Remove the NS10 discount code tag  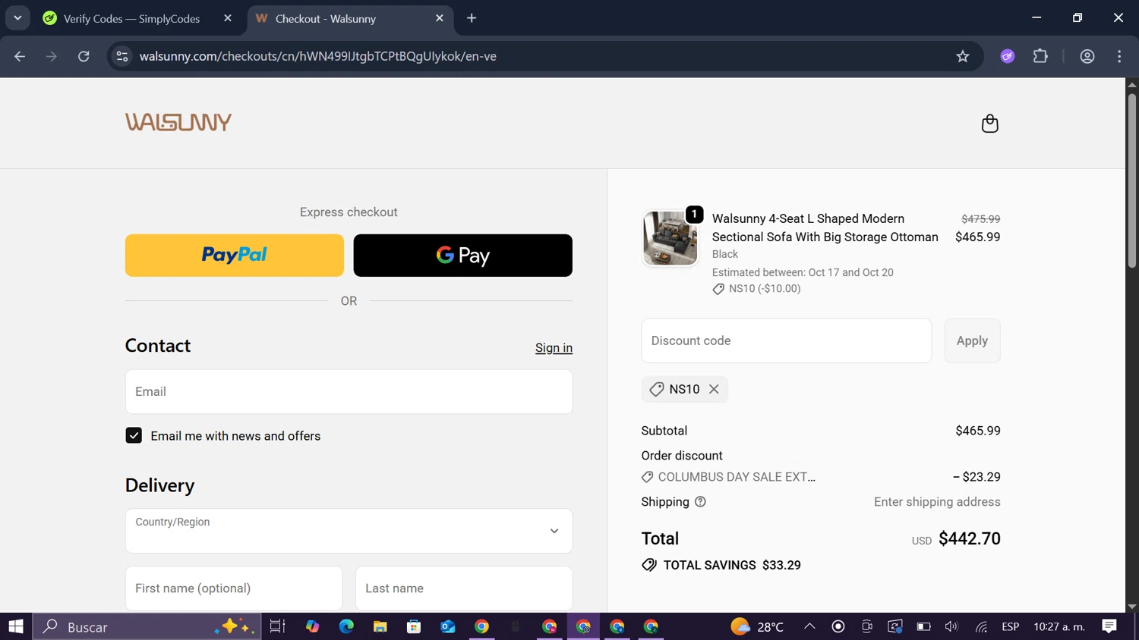tap(714, 389)
